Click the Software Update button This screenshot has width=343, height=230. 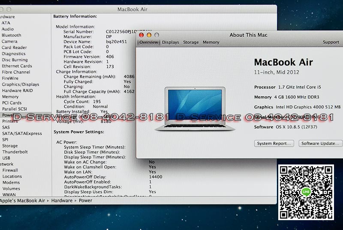(320, 143)
